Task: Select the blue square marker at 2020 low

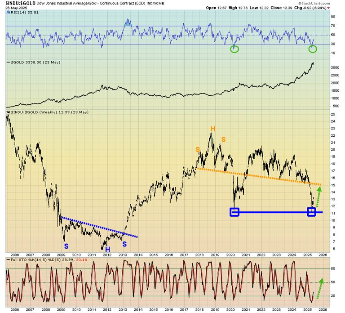Action: point(234,212)
